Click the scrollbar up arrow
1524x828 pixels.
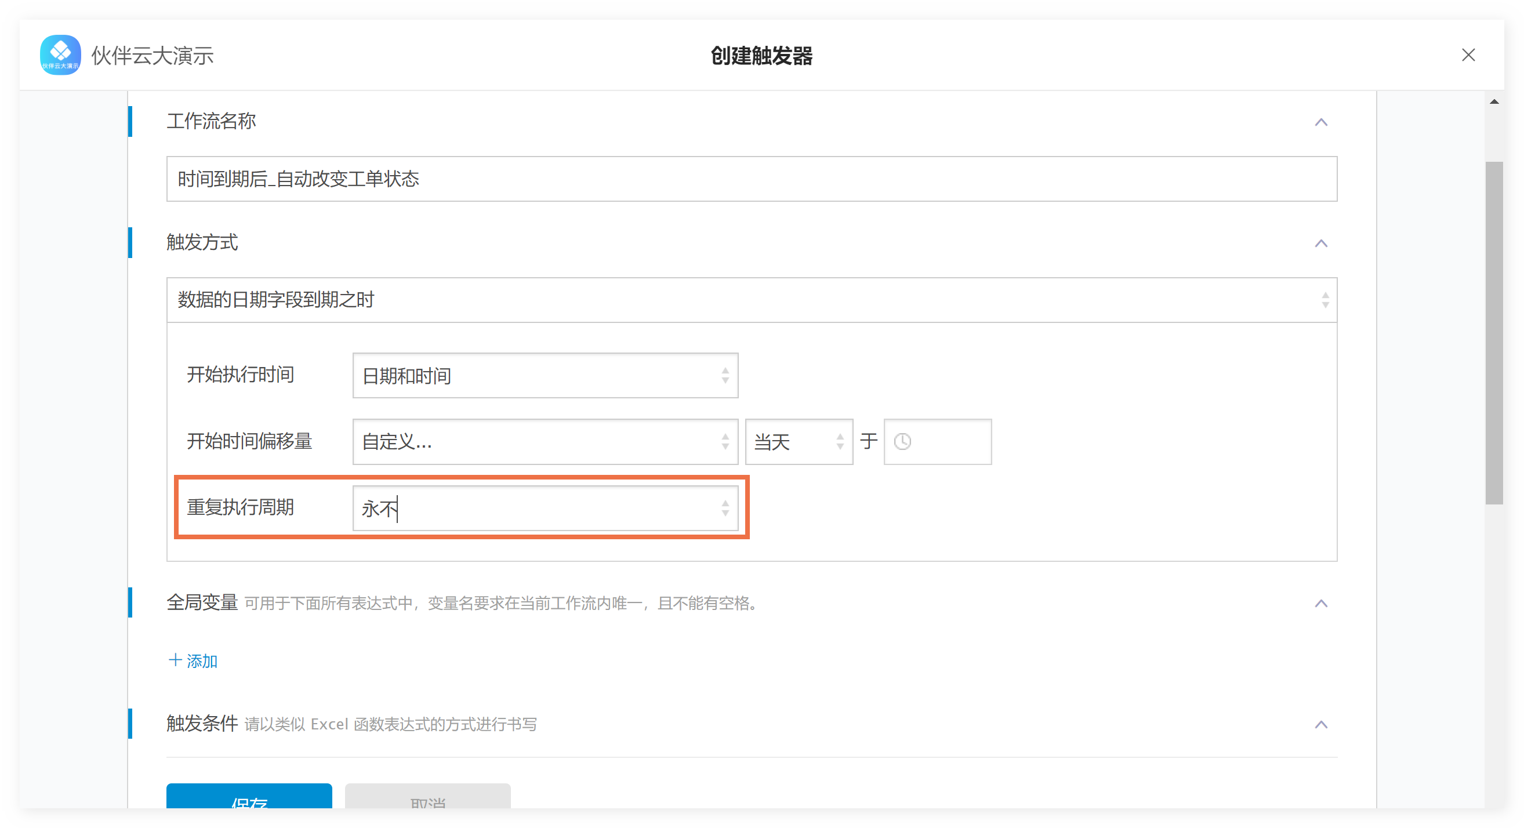point(1494,101)
